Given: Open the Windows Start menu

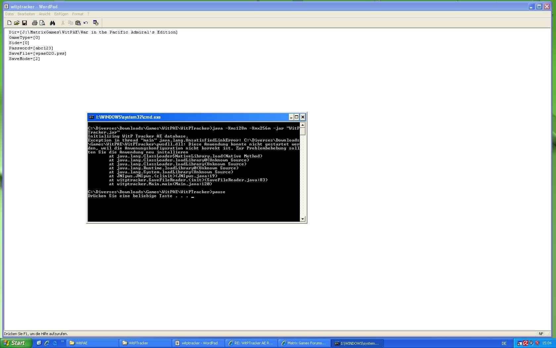Looking at the screenshot, I should click(16, 343).
